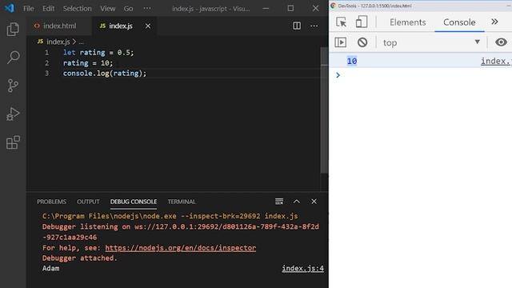The height and width of the screenshot is (288, 512).
Task: Open the Selection menu
Action: point(77,9)
